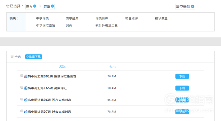221x121 pixels.
Task: Open 高中语法第07讲 过去完成时态 title
Action: click(49, 111)
